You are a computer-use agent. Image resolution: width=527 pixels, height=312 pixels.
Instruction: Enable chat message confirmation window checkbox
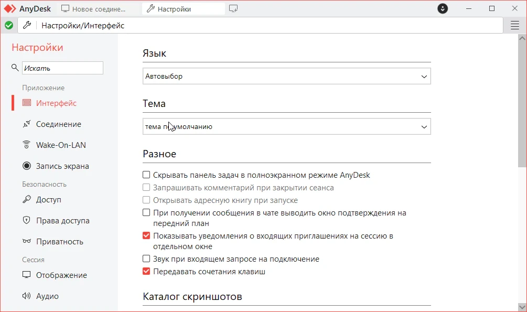pos(146,212)
